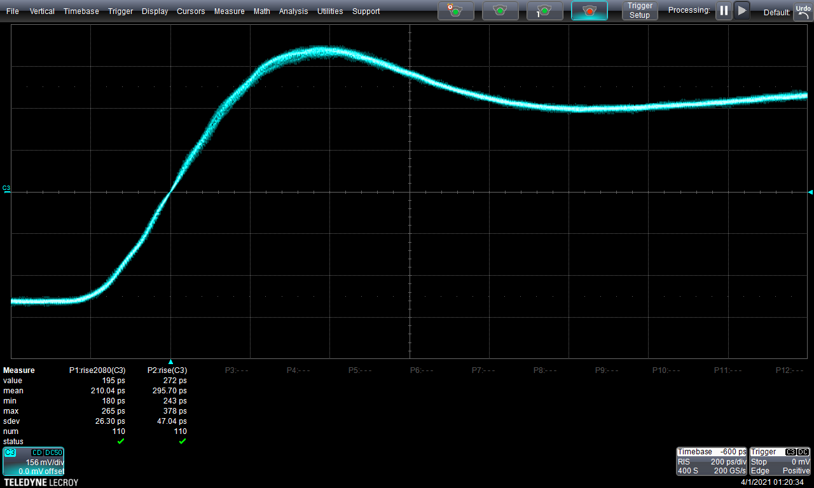Click the P2 min 243 ps
This screenshot has width=814, height=488.
tap(176, 401)
